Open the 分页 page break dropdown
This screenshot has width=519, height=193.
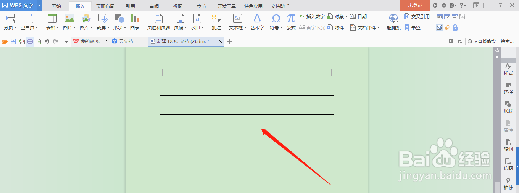(10, 23)
